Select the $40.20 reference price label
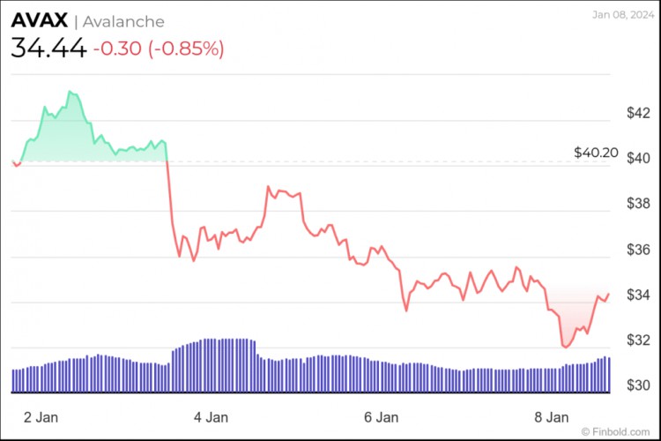 pyautogui.click(x=596, y=153)
